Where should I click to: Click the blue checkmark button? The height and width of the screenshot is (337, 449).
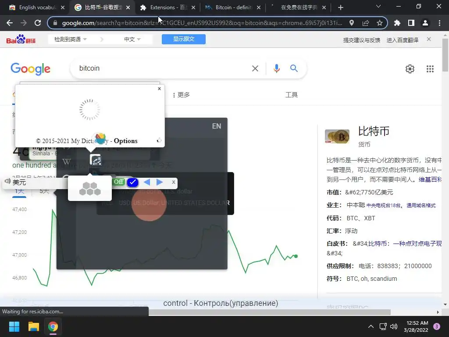coord(132,182)
